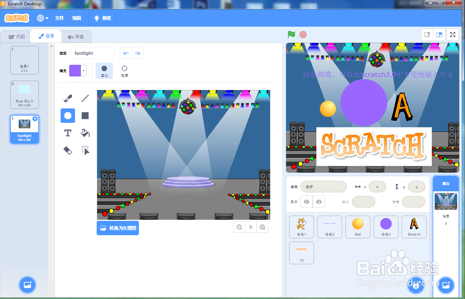Hide the sprite using the crossed-eye toggle
465x299 pixels.
point(319,202)
